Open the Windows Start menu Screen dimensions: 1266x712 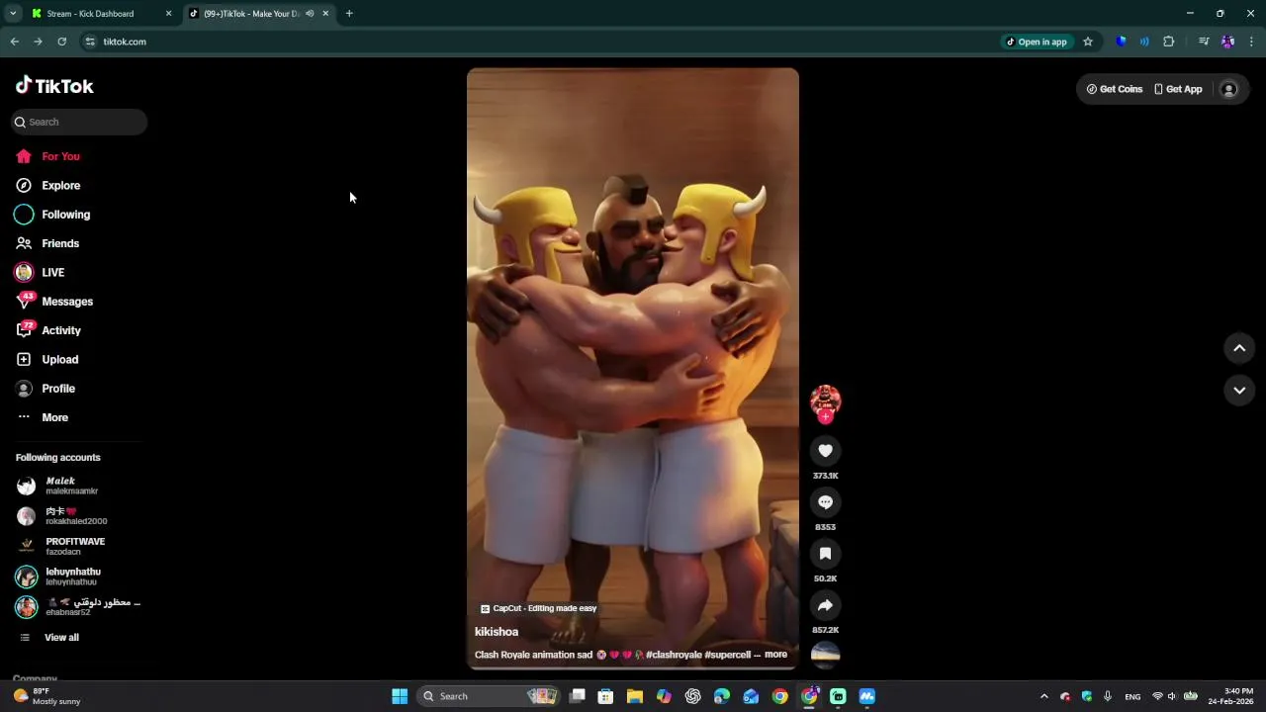coord(400,696)
